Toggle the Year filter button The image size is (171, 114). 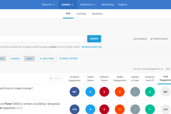coord(2,59)
